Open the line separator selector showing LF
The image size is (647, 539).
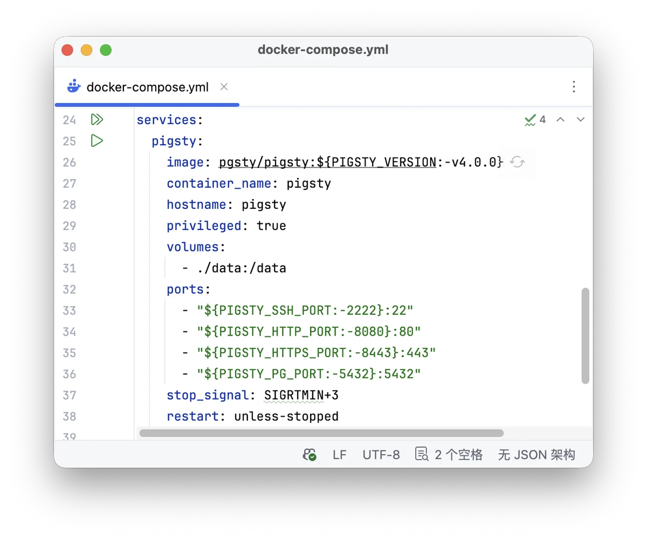pos(339,454)
